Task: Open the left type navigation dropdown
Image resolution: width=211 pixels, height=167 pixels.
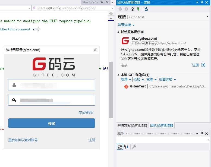Action: [x=29, y=8]
